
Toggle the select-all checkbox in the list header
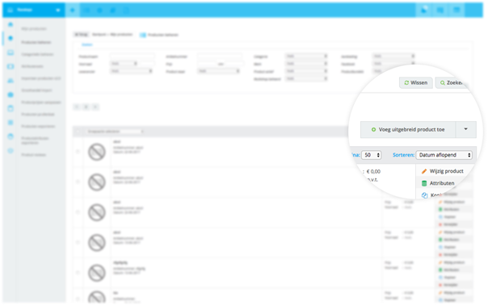click(78, 132)
